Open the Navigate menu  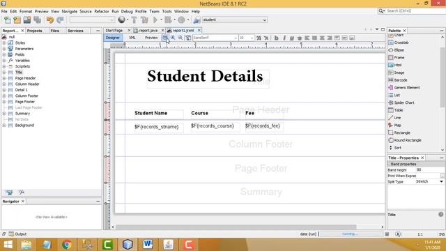coord(70,11)
